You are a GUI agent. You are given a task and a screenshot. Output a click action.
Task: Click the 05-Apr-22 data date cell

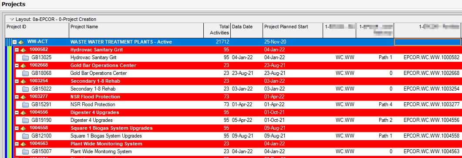242,120
